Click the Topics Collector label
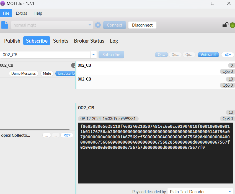Screen dimensions: 235x194 (15, 135)
